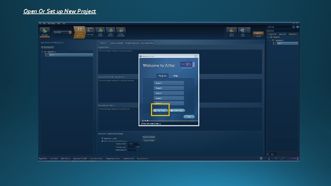This screenshot has height=186, width=331.
Task: Open the Confirm Elements step
Action: pyautogui.click(x=110, y=32)
